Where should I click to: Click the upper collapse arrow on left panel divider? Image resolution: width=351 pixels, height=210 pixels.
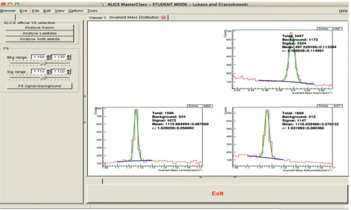pos(85,96)
